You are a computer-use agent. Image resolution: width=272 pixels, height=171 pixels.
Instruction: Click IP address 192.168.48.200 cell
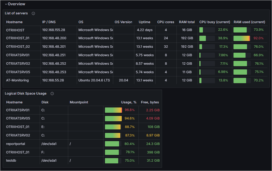54,38
